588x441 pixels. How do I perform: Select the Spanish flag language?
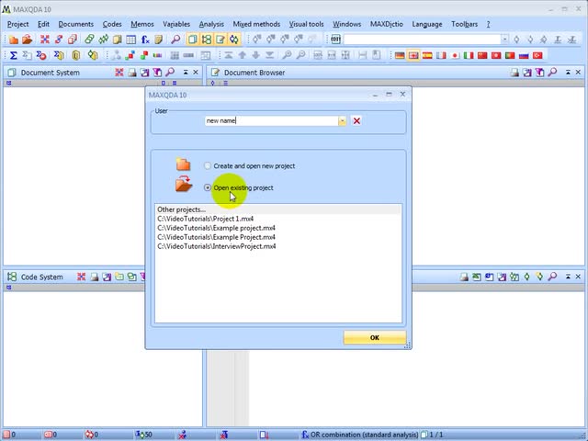(427, 55)
